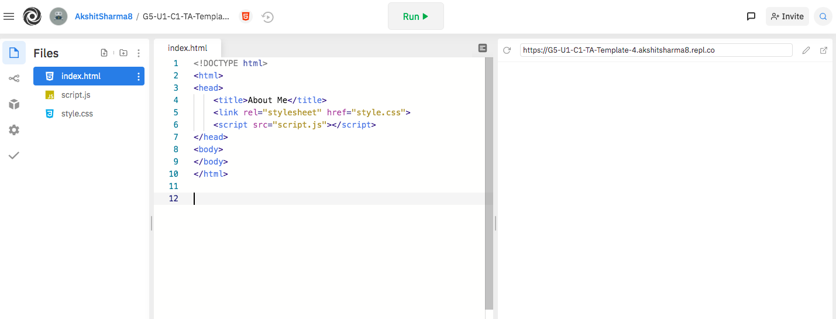Click the About Me title text
Viewport: 836px width, 319px height.
tap(267, 100)
